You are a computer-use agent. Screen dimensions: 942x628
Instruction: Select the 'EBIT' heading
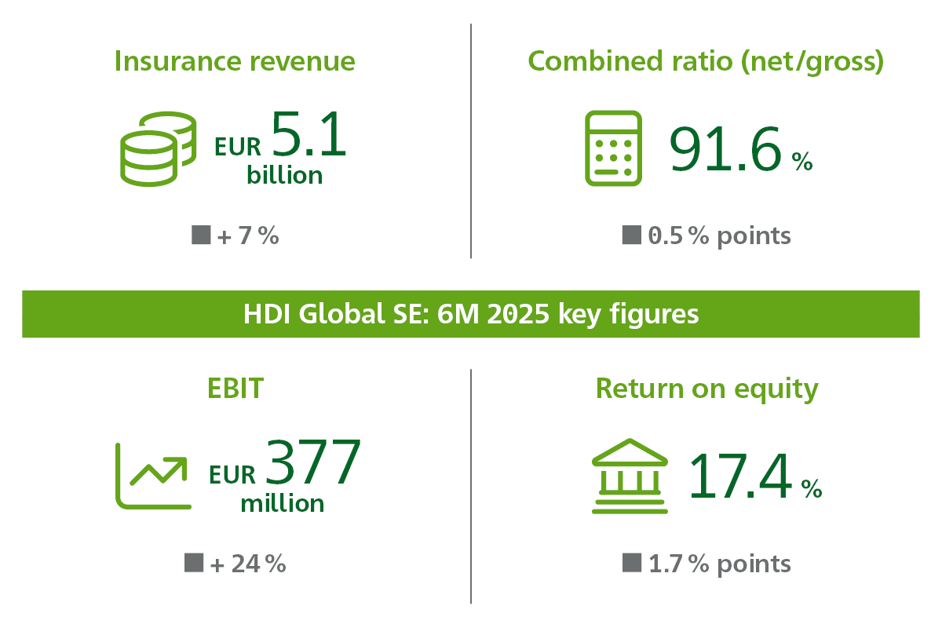click(x=235, y=389)
